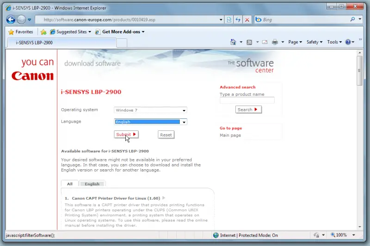370x246 pixels.
Task: Expand the command bar overflow chevron
Action: coord(360,39)
